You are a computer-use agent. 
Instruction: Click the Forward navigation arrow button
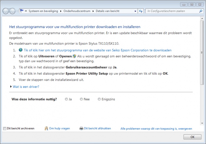(x=12, y=11)
